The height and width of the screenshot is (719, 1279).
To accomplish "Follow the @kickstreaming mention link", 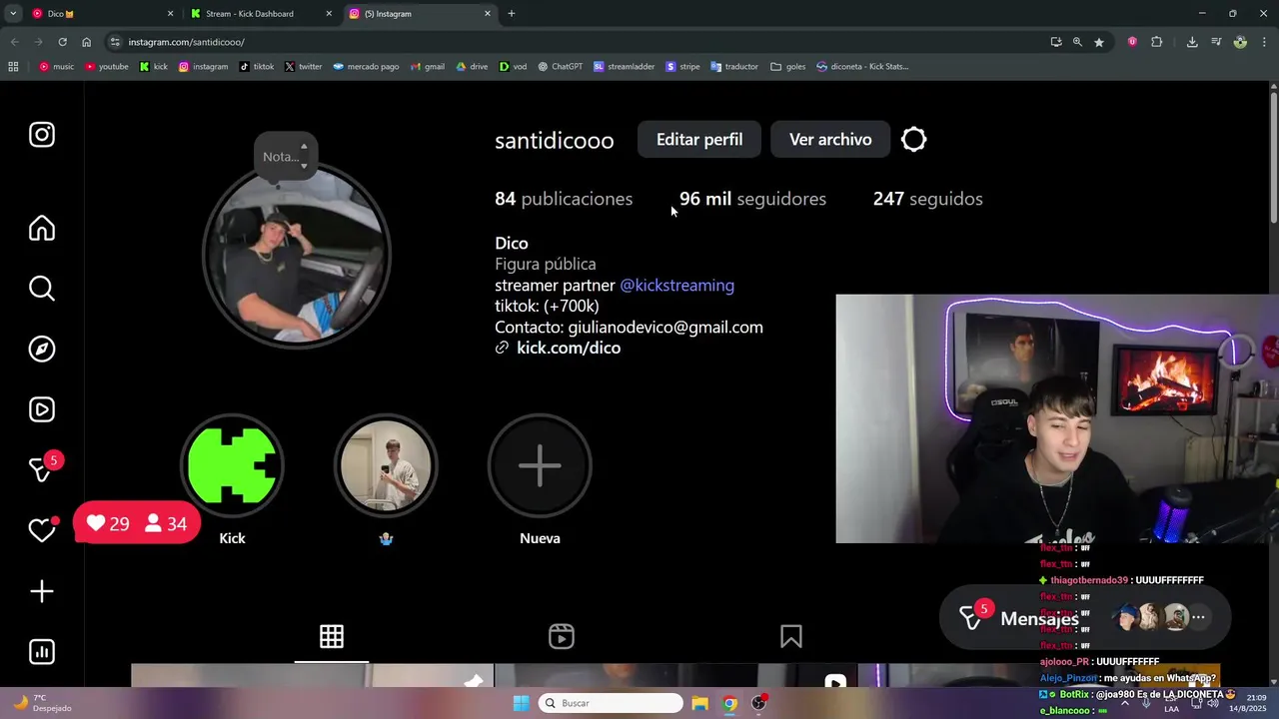I will coord(676,286).
